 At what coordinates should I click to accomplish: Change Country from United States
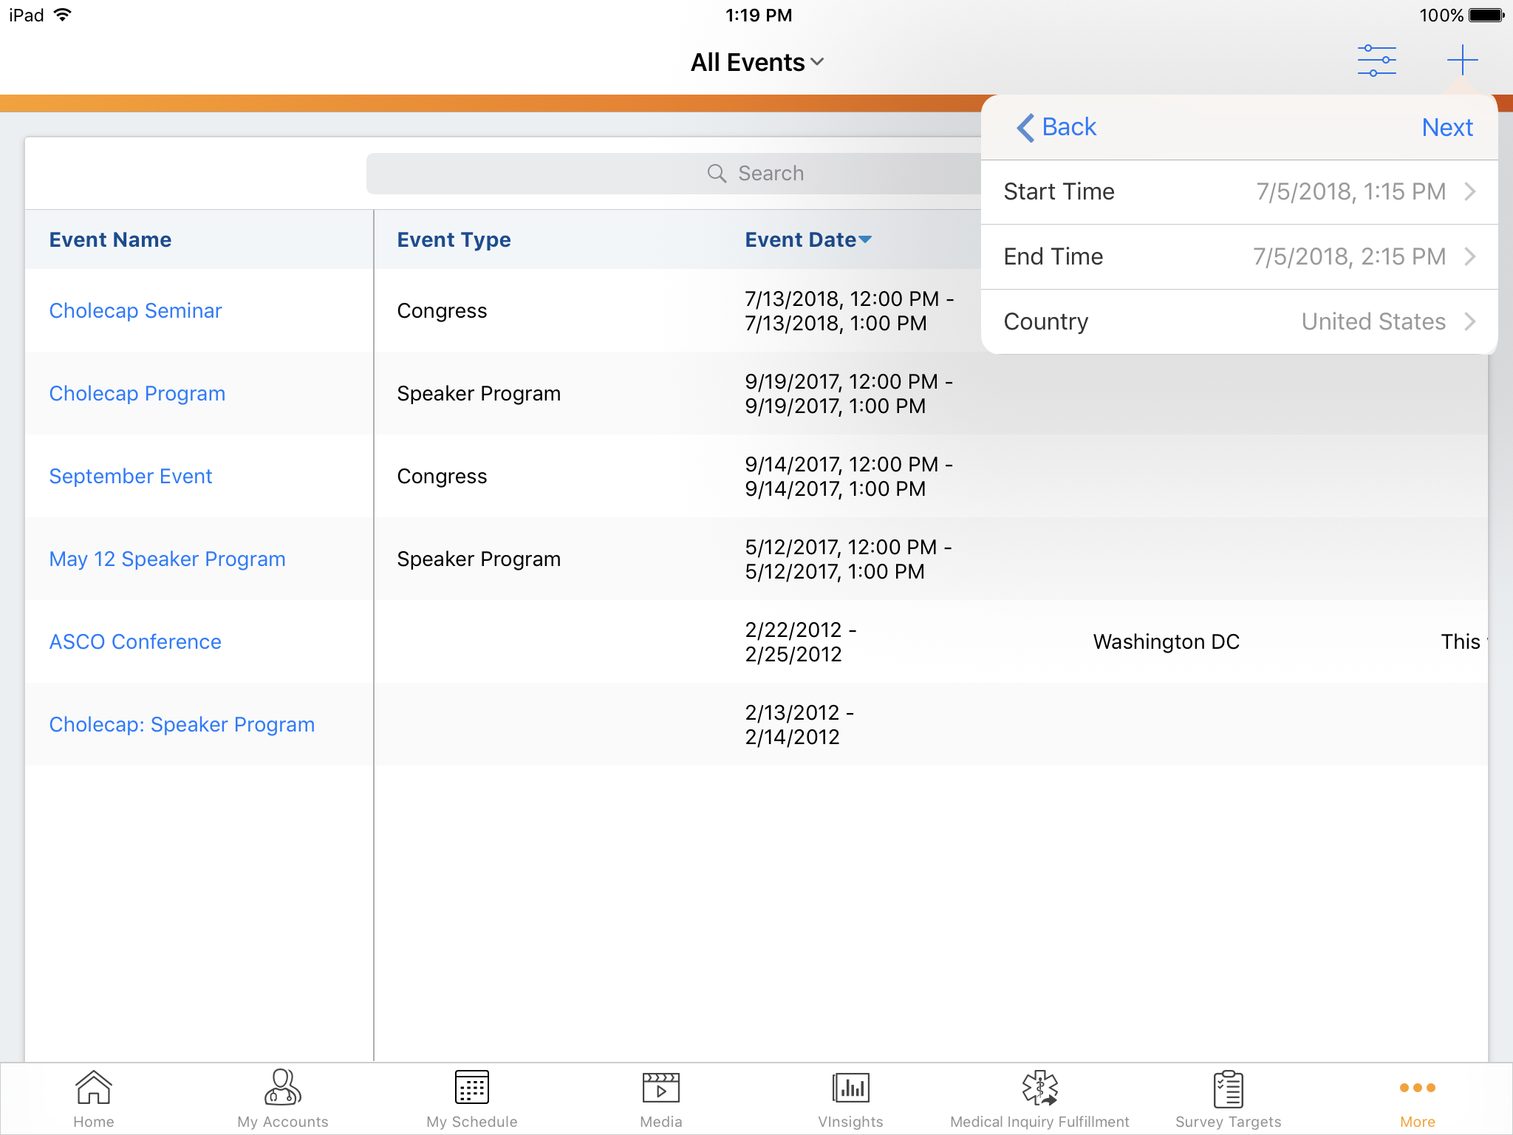pyautogui.click(x=1239, y=322)
